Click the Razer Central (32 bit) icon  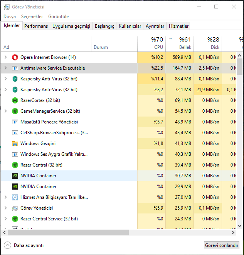coord(15,165)
